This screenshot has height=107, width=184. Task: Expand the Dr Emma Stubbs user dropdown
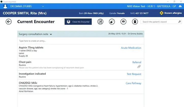43,6
